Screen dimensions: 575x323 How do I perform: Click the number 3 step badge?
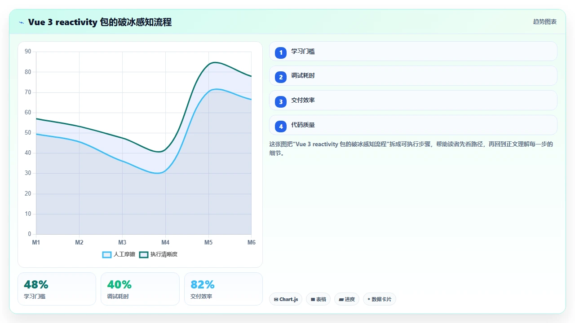pyautogui.click(x=281, y=102)
